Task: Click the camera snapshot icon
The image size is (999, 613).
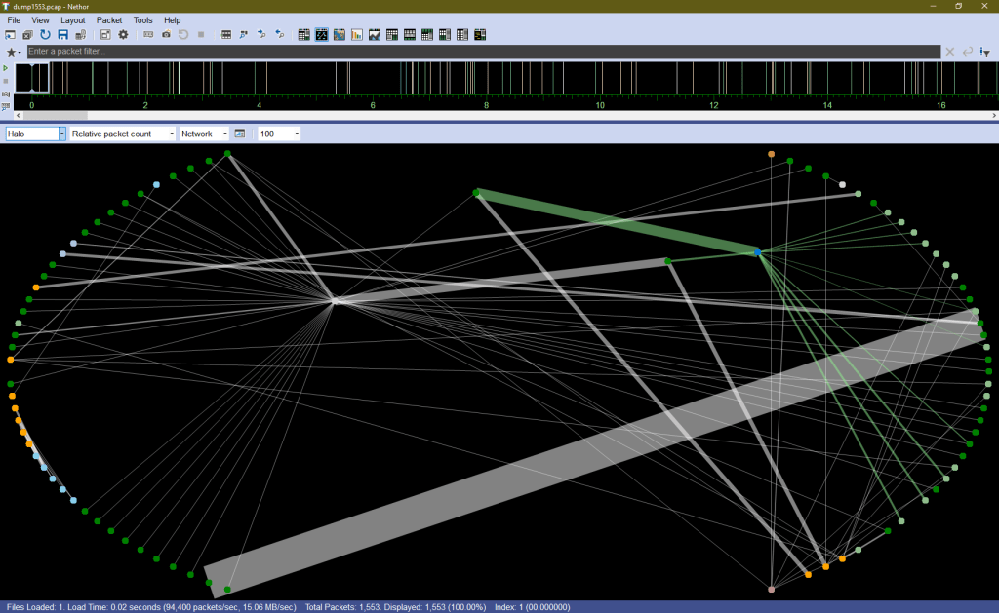Action: click(x=166, y=35)
